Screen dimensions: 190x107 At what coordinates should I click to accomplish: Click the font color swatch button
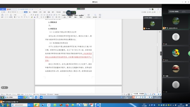pyautogui.click(x=34, y=17)
